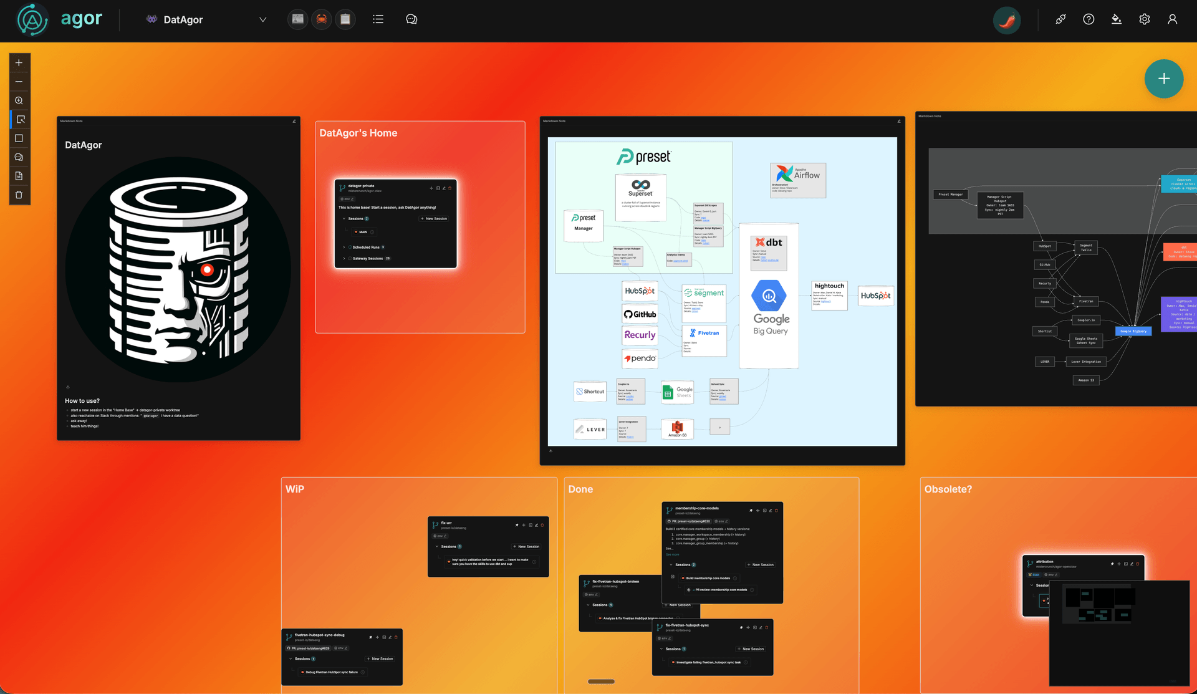Open the header chat bubbles icon
This screenshot has width=1197, height=694.
tap(411, 19)
